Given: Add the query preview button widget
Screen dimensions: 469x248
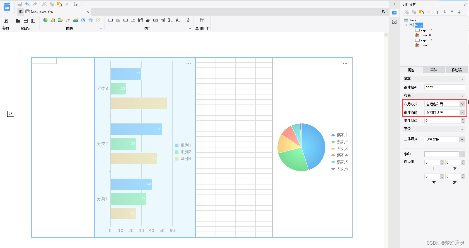Looking at the screenshot, I should pyautogui.click(x=188, y=20).
